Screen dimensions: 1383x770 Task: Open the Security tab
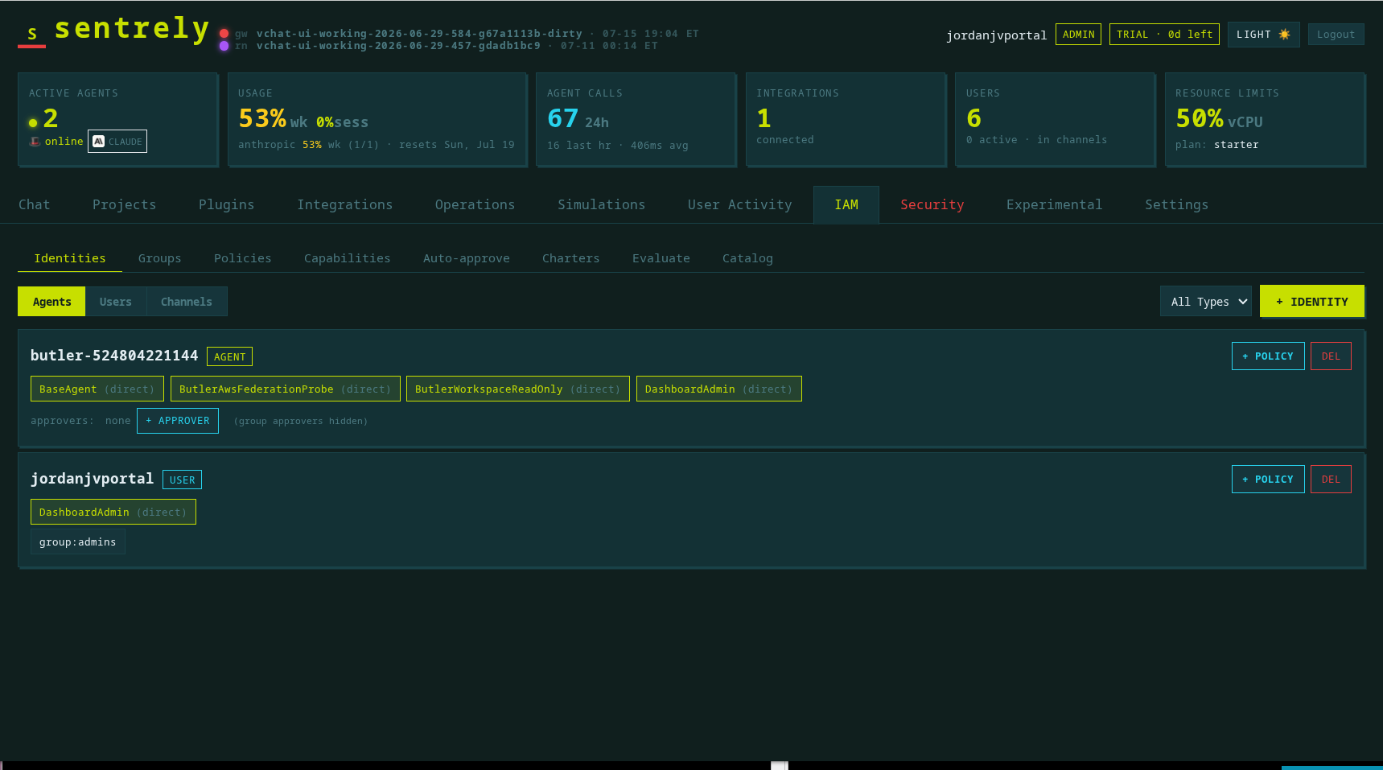click(x=932, y=204)
